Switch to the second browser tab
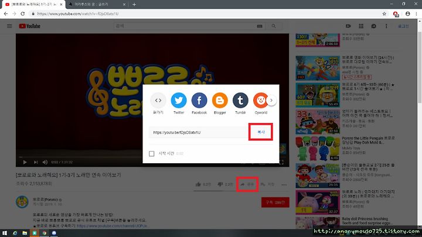422x237 pixels. pyautogui.click(x=96, y=4)
